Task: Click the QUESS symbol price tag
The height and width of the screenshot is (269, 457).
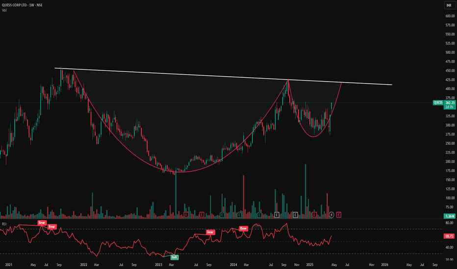Action: pyautogui.click(x=438, y=102)
